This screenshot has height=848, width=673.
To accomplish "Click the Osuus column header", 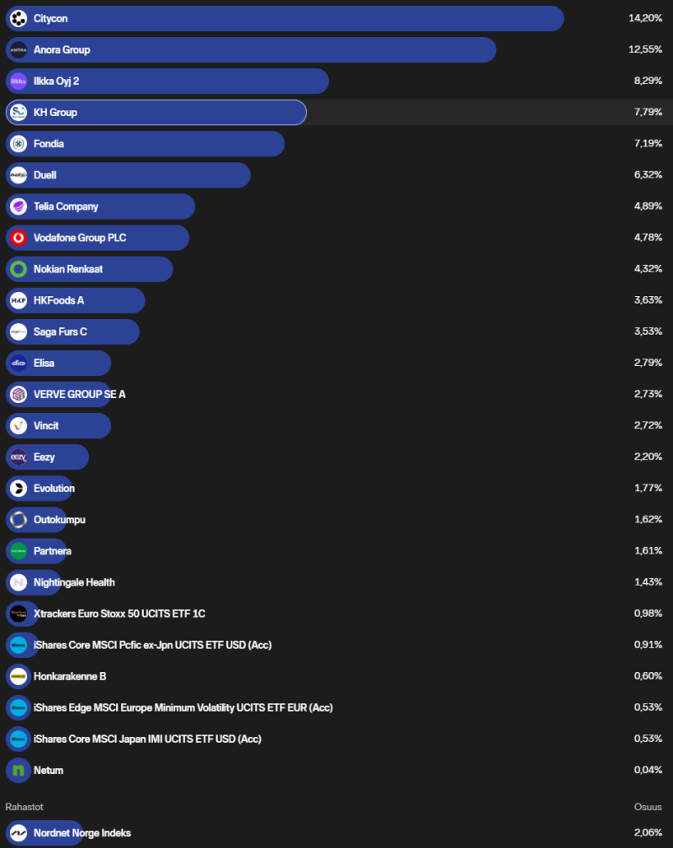I will pyautogui.click(x=648, y=807).
